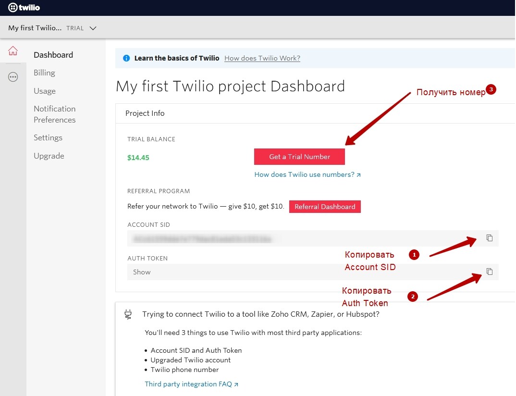Click the REFERRAL PROGRAM label
This screenshot has height=396, width=516.
pos(159,191)
